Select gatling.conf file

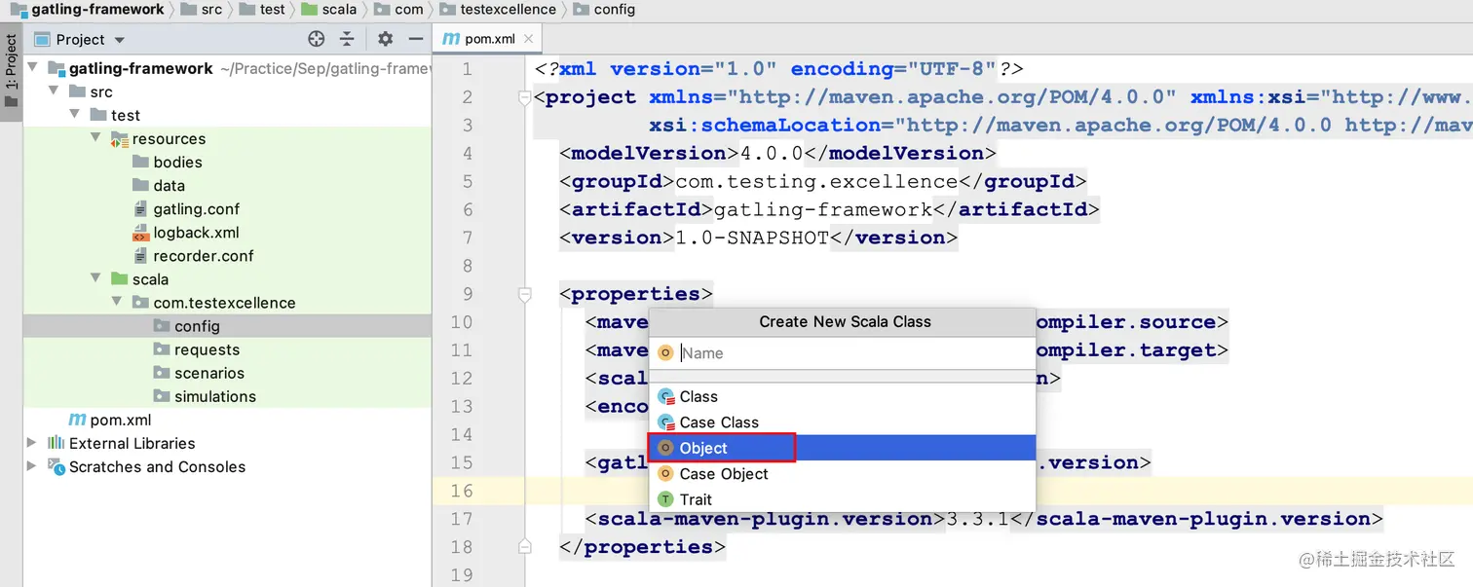point(196,208)
